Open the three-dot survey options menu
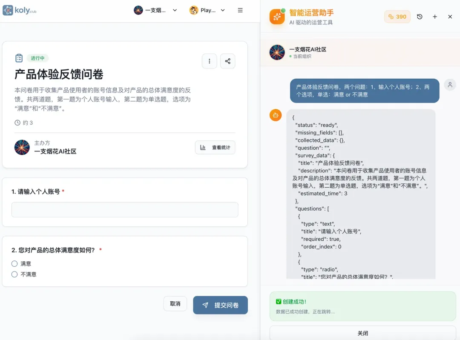Screen dimensions: 460x340 tap(210, 61)
